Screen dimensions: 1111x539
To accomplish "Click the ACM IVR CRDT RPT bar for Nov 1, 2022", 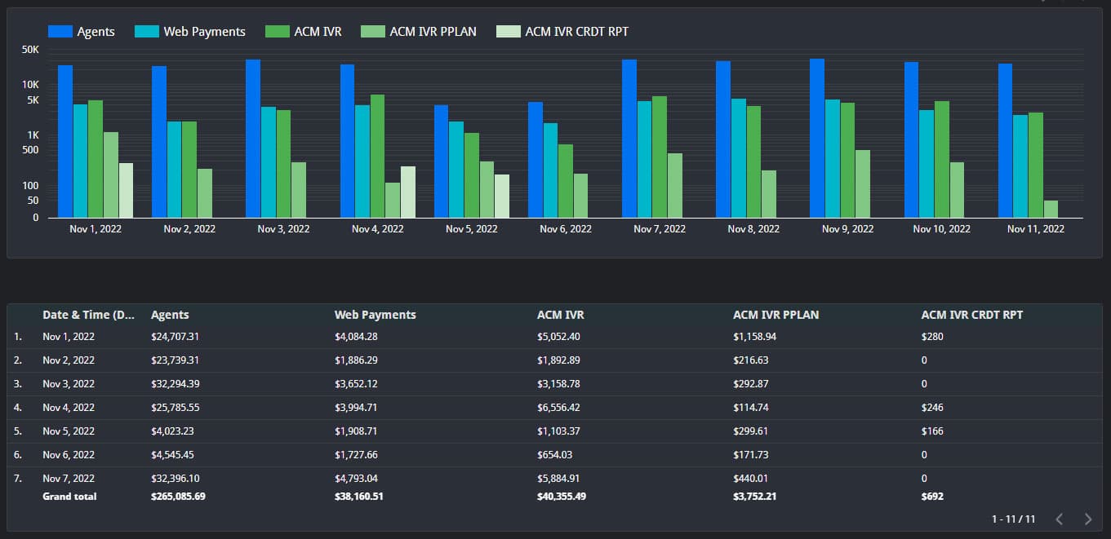I will pyautogui.click(x=126, y=190).
